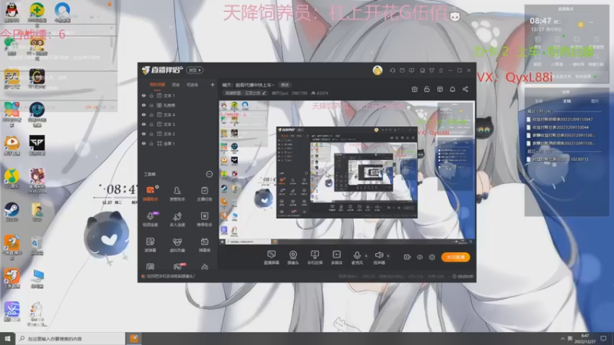Switch to the third scene tab
The height and width of the screenshot is (345, 614).
tap(192, 84)
